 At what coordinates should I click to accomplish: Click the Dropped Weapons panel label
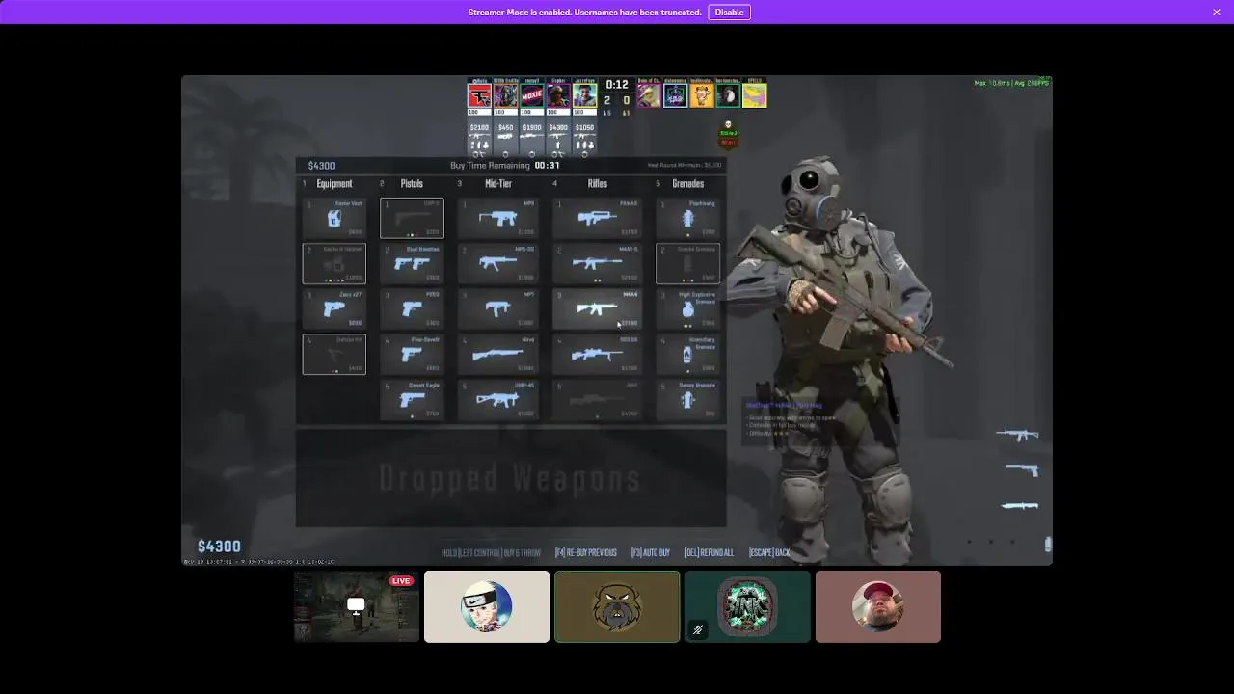tap(510, 478)
